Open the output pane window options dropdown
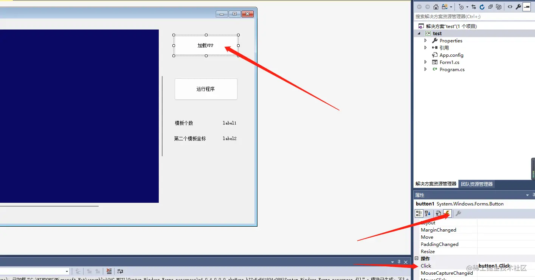 392,262
